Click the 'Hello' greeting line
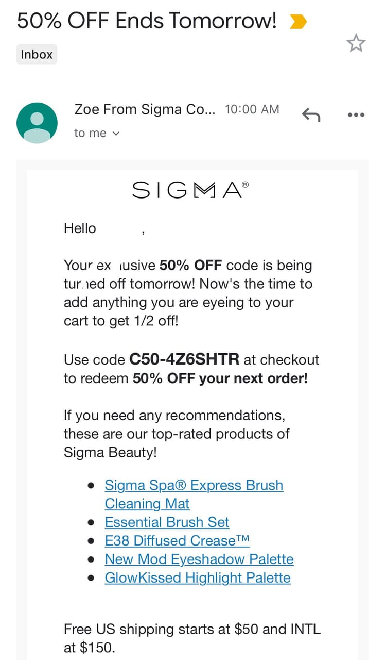Viewport: 385px width, 660px height. tap(80, 228)
